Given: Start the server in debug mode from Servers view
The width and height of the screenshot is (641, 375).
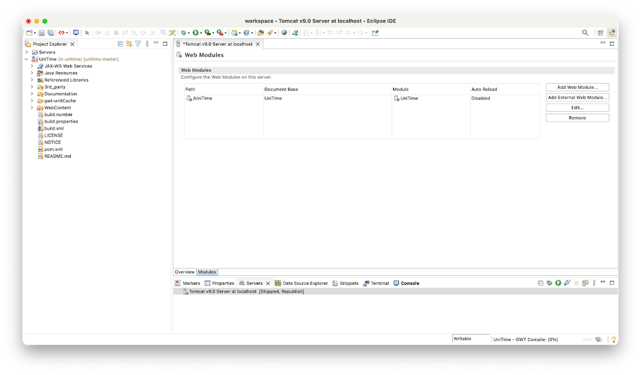Looking at the screenshot, I should 549,283.
